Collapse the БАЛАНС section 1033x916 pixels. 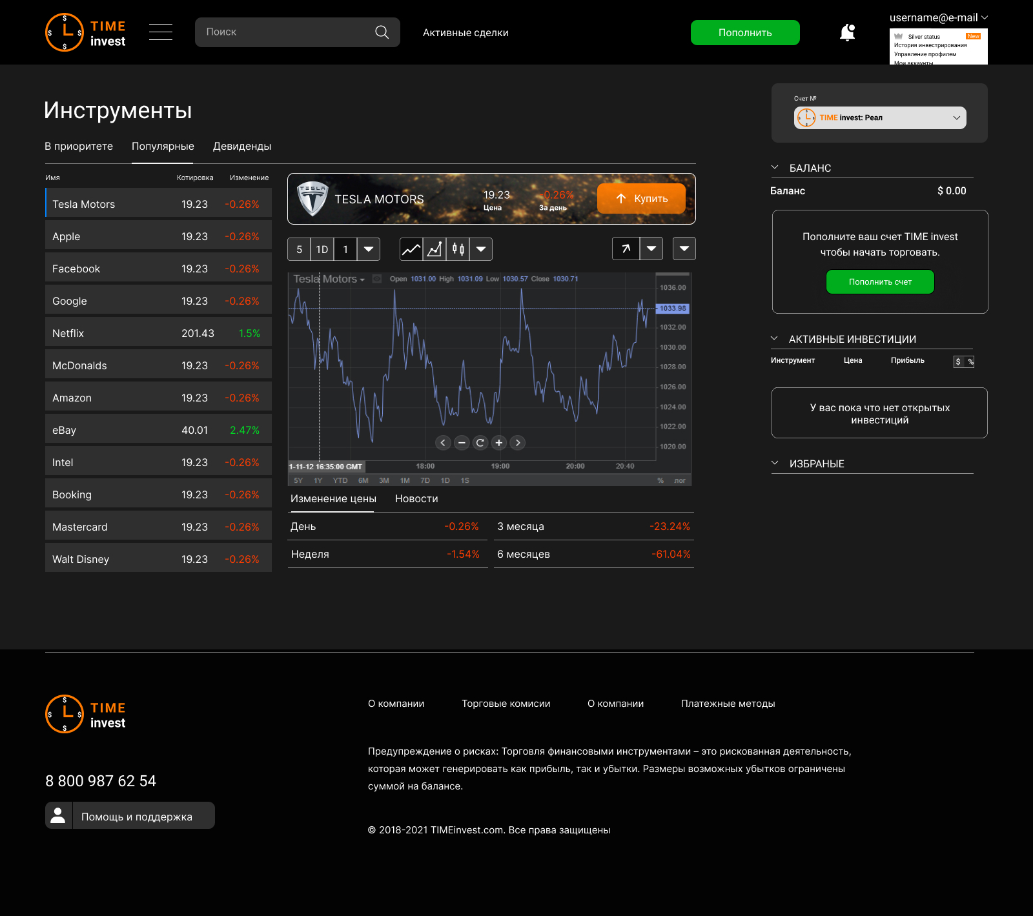tap(775, 168)
